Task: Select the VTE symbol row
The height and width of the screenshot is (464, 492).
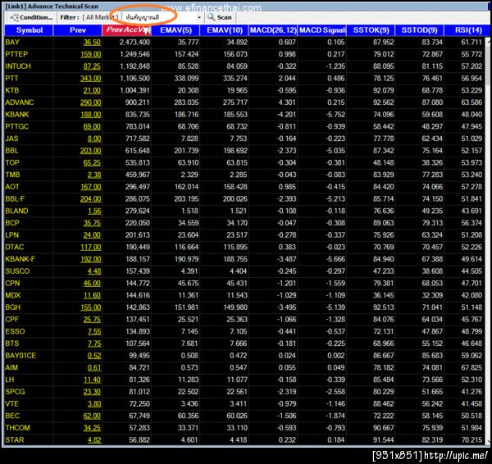Action: [x=244, y=404]
